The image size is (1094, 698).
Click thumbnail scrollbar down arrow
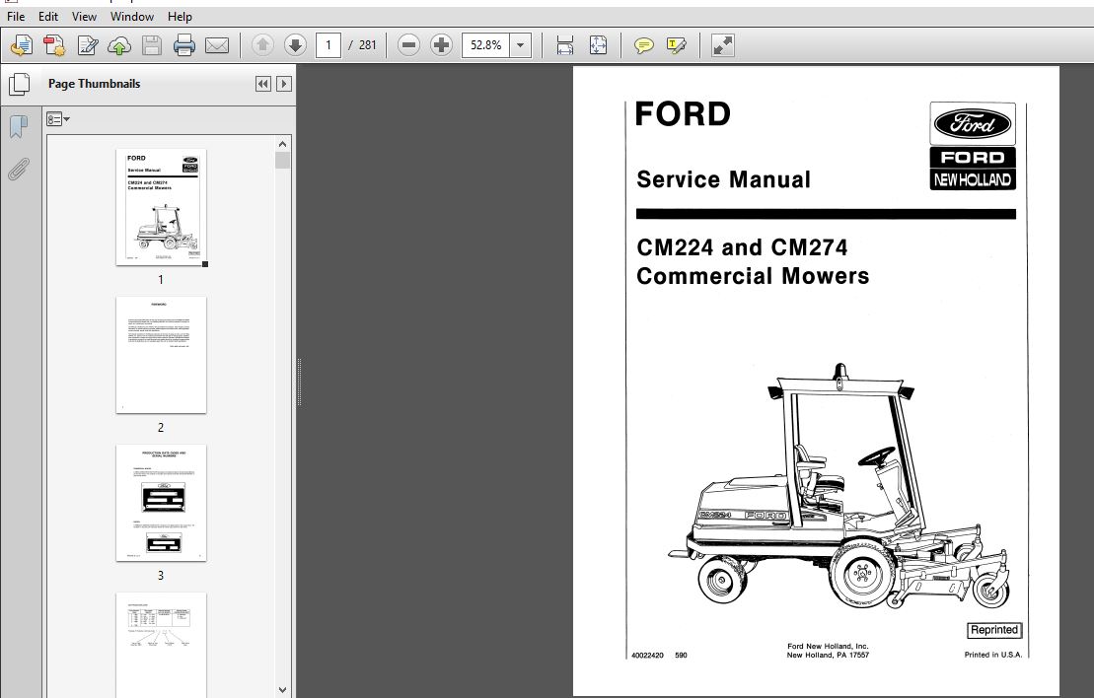(x=282, y=690)
